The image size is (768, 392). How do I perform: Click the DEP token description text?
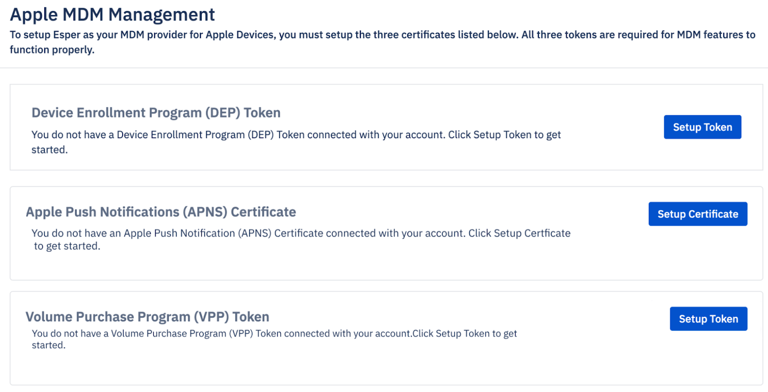coord(296,142)
